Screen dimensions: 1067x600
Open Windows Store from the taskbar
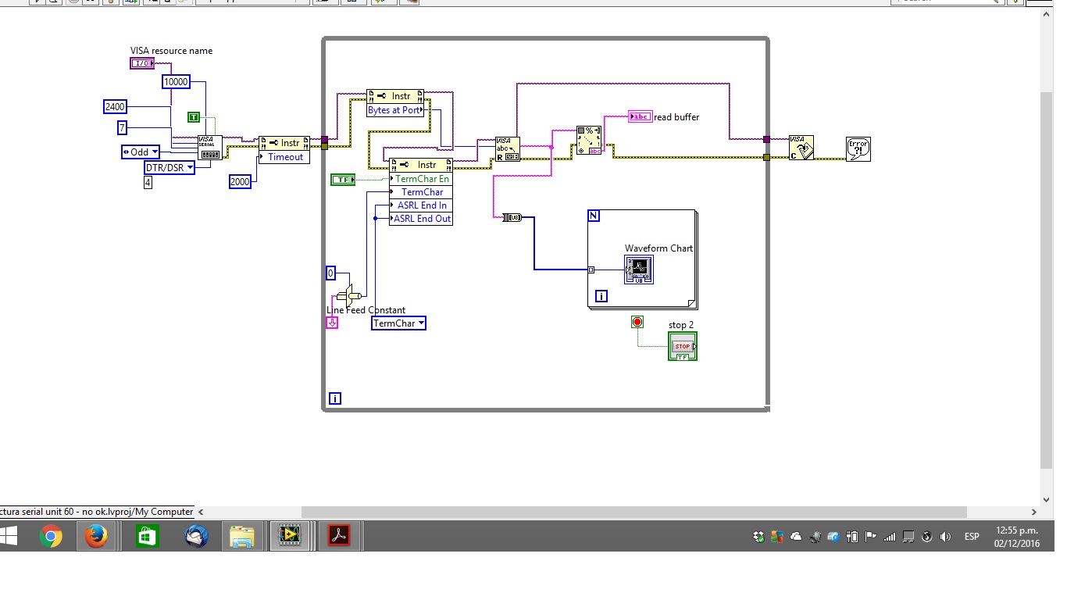(146, 536)
